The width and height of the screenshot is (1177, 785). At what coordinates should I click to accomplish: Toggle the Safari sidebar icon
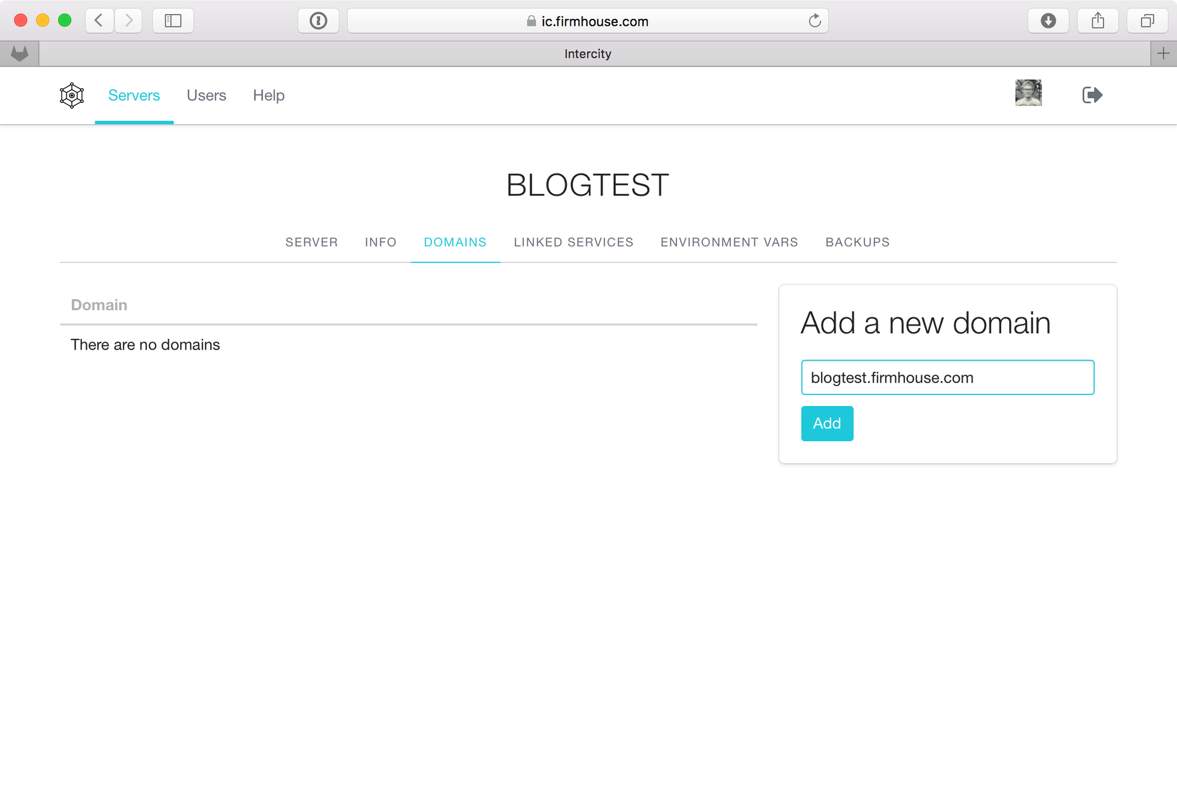(173, 21)
